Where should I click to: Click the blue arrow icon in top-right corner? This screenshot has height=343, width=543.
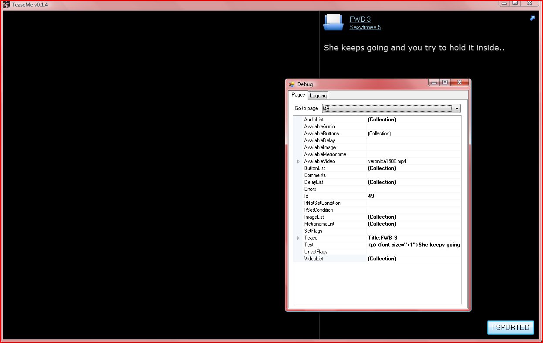tap(532, 18)
